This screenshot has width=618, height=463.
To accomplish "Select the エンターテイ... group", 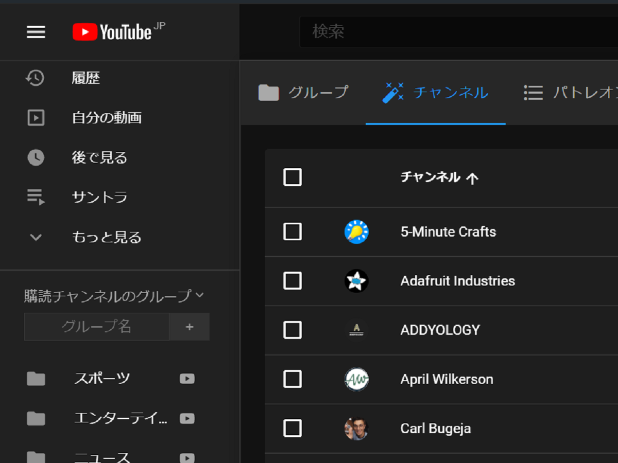I will click(x=120, y=418).
